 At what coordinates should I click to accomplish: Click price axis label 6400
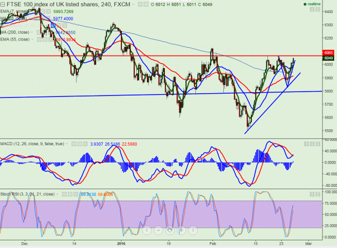(x=329, y=12)
